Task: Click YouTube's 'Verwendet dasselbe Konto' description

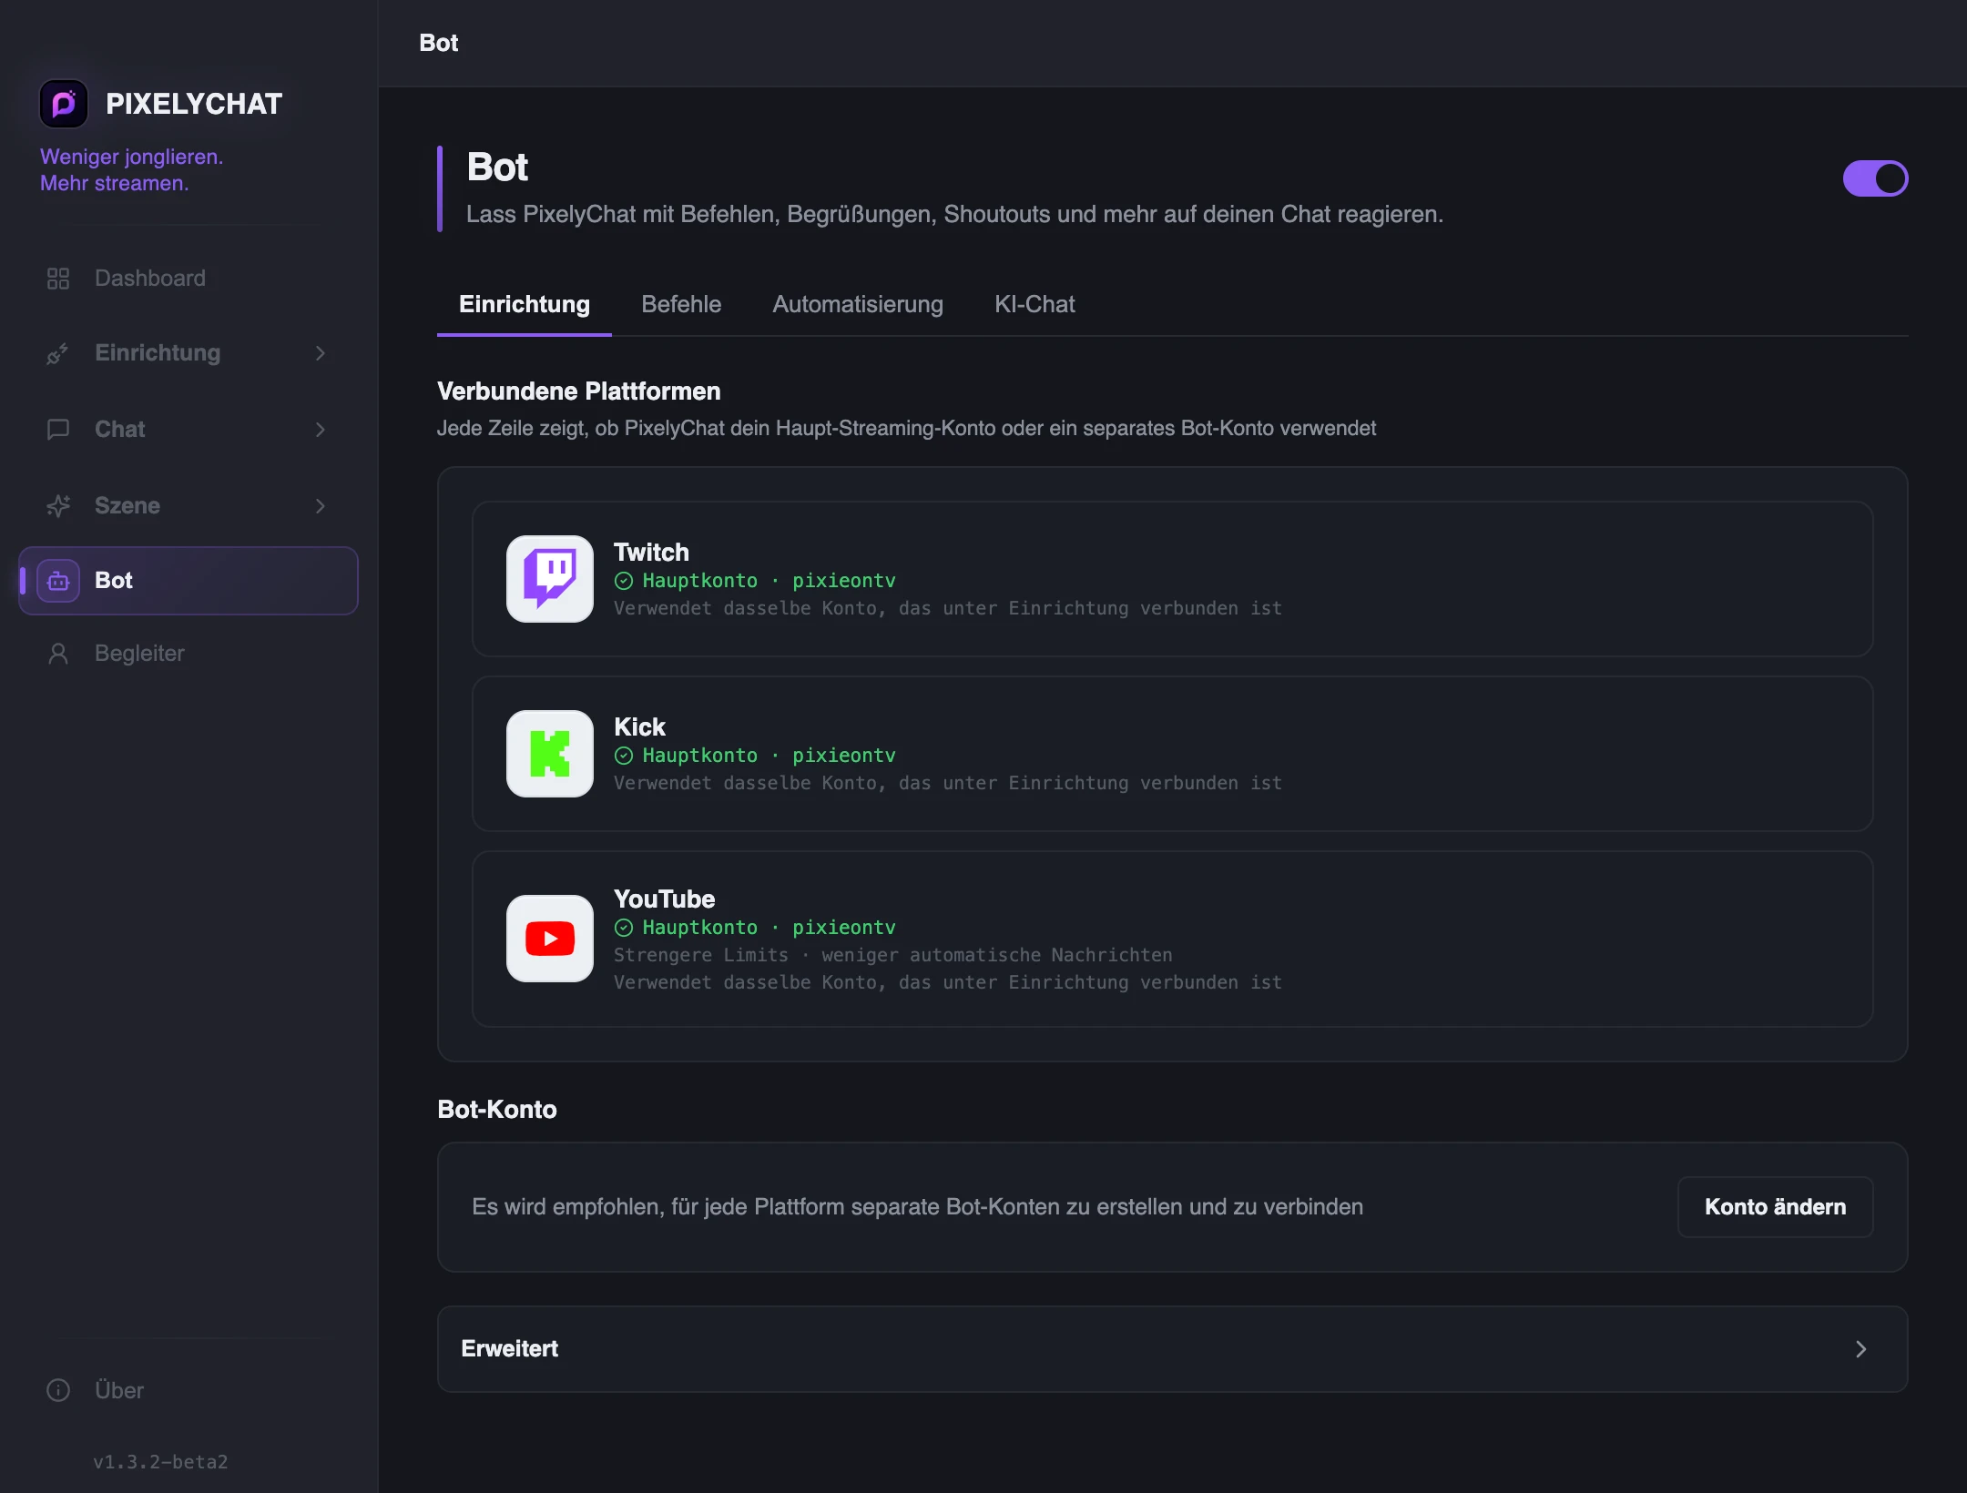Action: [948, 982]
